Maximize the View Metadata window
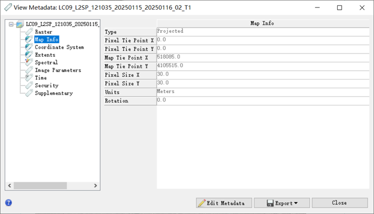This screenshot has height=214, width=374. click(x=339, y=8)
